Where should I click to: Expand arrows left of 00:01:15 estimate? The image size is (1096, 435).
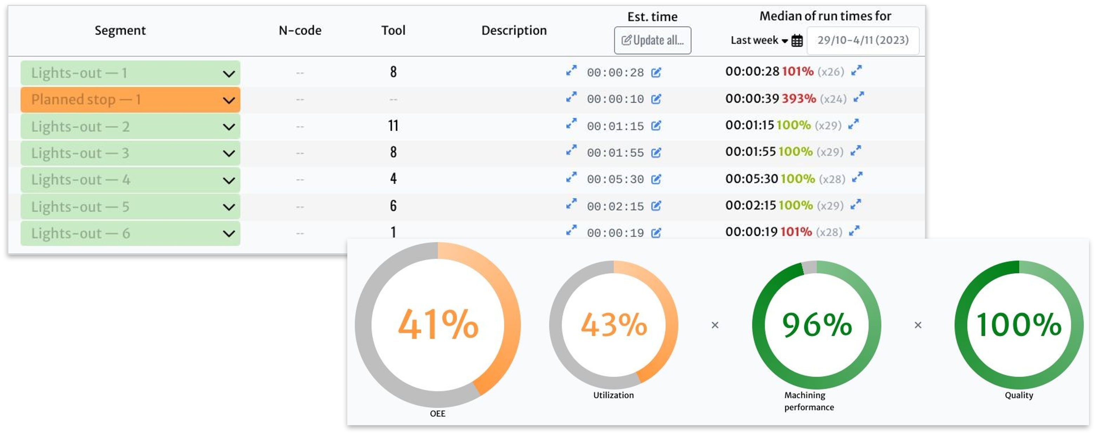[571, 124]
